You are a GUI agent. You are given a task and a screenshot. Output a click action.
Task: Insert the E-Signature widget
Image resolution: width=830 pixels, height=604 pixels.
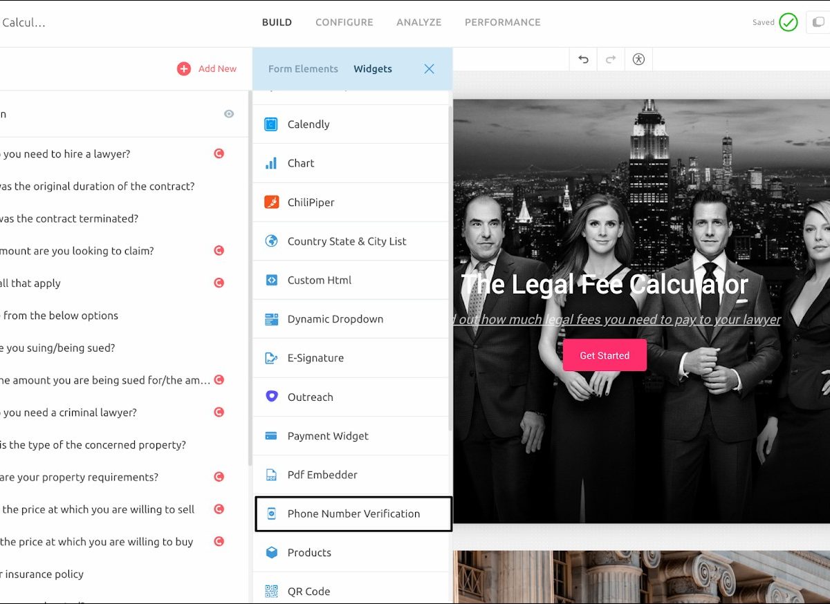(x=315, y=358)
